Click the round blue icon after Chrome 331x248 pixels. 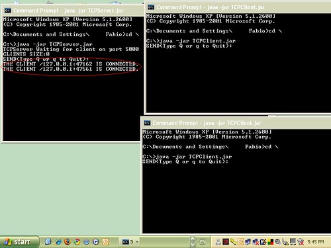(x=86, y=242)
